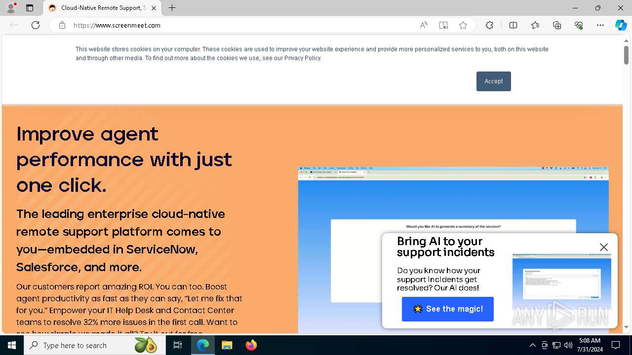The height and width of the screenshot is (355, 632).
Task: Open Collections icon
Action: [557, 25]
